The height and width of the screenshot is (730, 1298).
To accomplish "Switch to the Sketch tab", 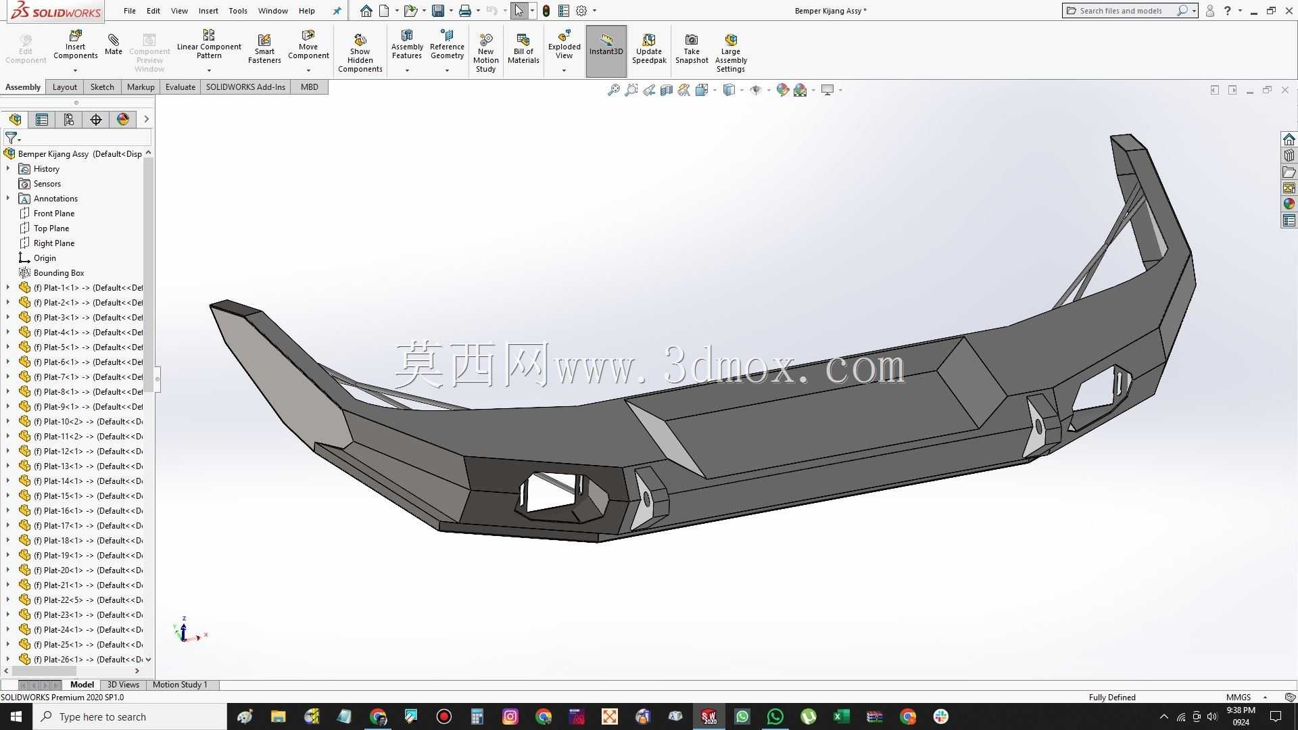I will coord(102,87).
